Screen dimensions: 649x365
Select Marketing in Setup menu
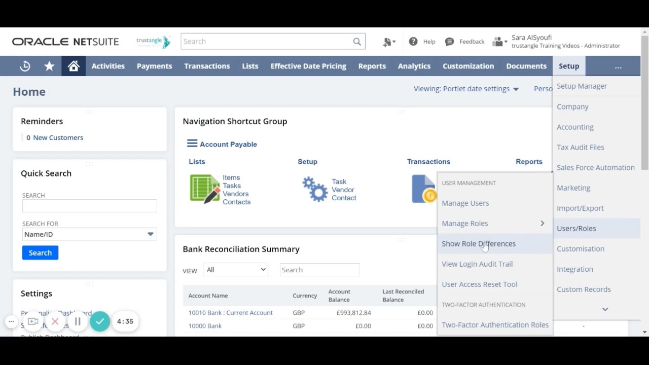[x=596, y=188]
